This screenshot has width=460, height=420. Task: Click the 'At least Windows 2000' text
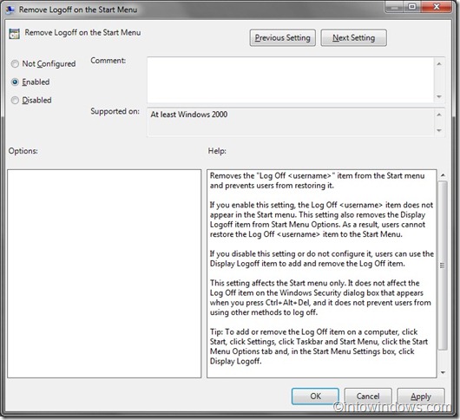pos(189,115)
